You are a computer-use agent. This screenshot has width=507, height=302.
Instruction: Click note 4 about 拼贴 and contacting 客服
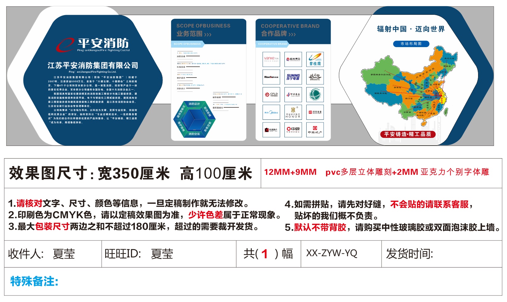[x=379, y=210]
